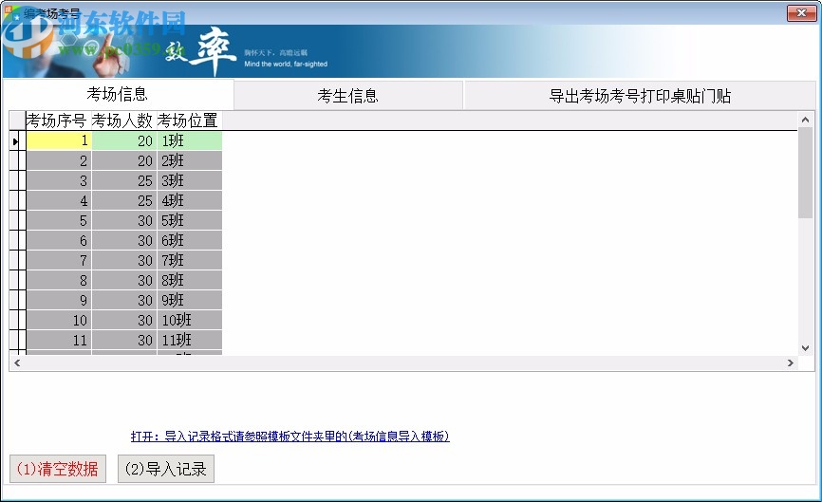This screenshot has width=822, height=502.
Task: Click row header of row 8
Action: click(17, 280)
